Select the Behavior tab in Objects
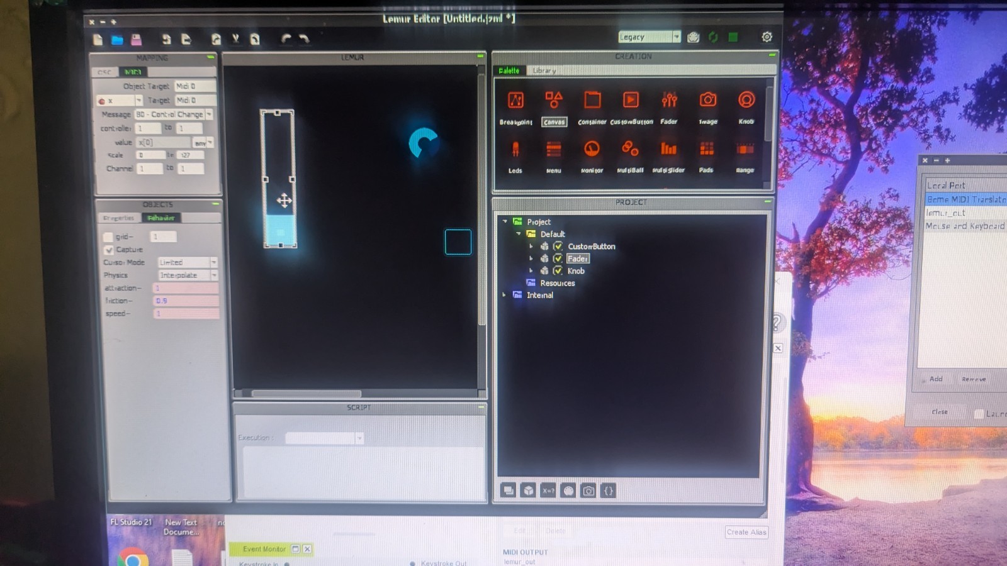Image resolution: width=1007 pixels, height=566 pixels. tap(161, 218)
